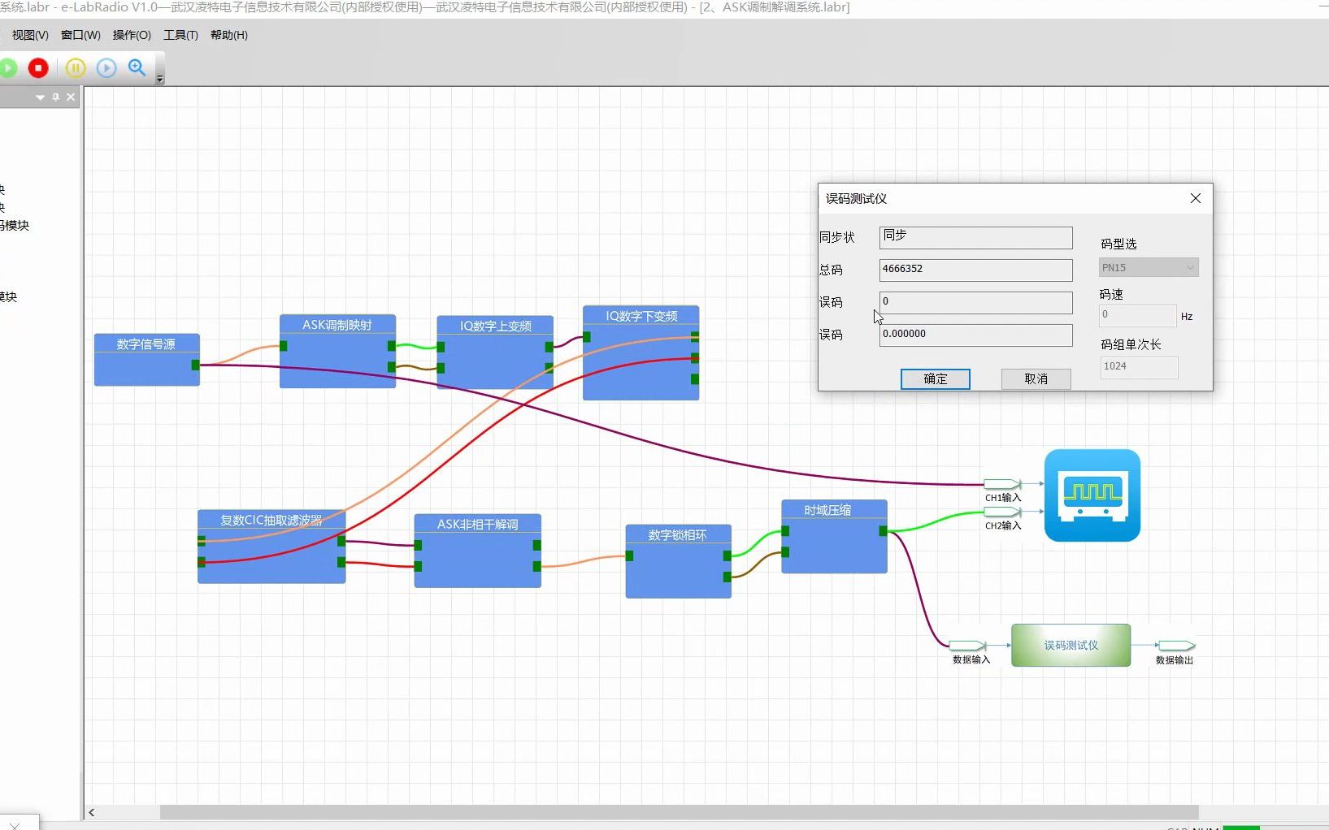
Task: Click ASK调制映射 input port square
Action: [283, 346]
